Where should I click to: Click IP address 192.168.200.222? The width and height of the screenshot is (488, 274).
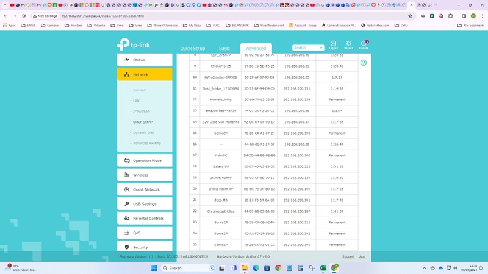point(296,166)
